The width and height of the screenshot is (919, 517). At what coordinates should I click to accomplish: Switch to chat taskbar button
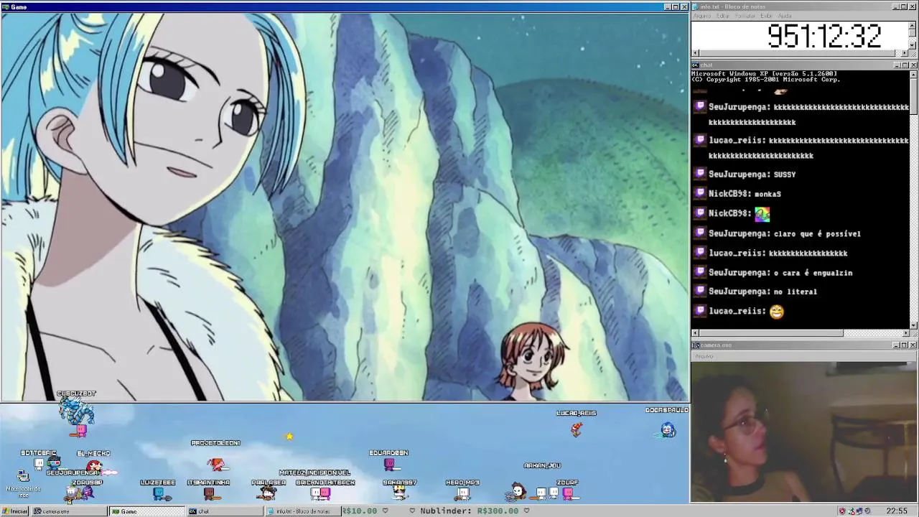point(225,511)
